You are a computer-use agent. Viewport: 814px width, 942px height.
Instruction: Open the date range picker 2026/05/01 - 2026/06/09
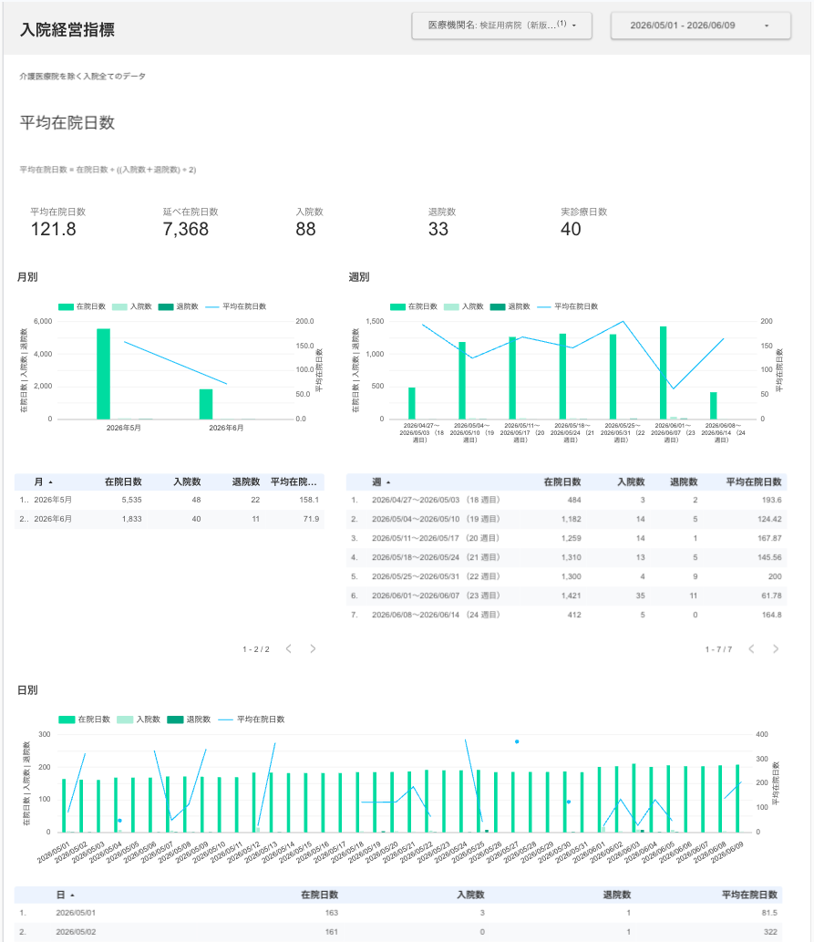700,26
